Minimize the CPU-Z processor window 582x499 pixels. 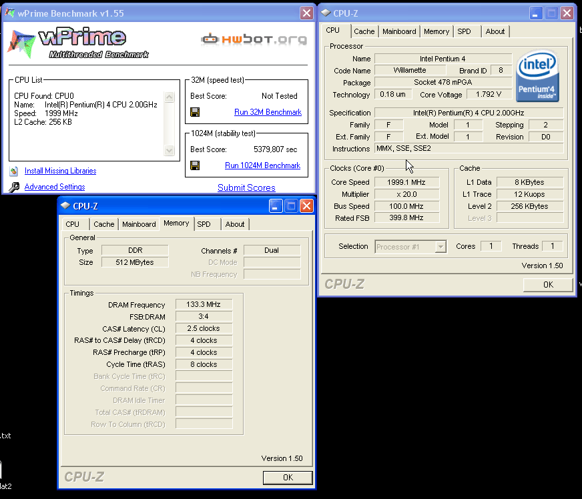[535, 13]
